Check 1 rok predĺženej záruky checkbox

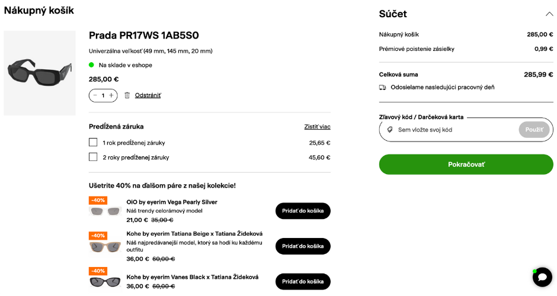tap(93, 143)
